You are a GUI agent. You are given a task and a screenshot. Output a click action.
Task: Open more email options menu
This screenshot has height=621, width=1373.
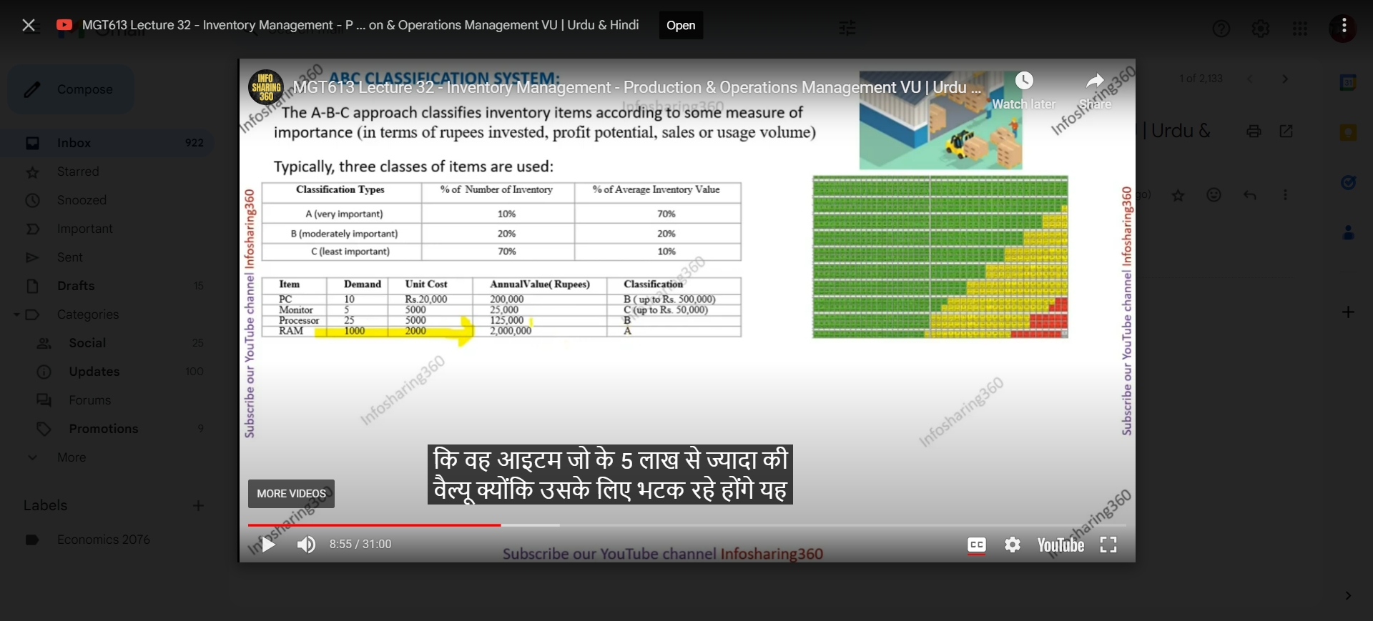tap(1285, 194)
